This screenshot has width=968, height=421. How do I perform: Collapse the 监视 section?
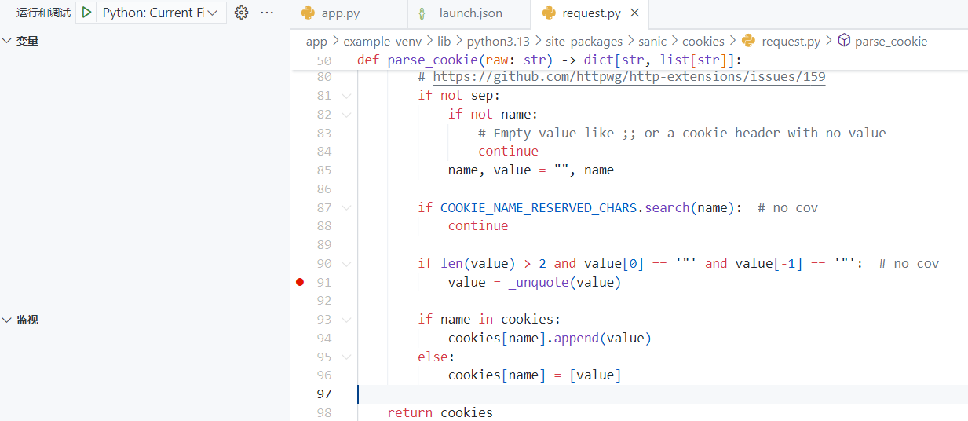[x=8, y=320]
